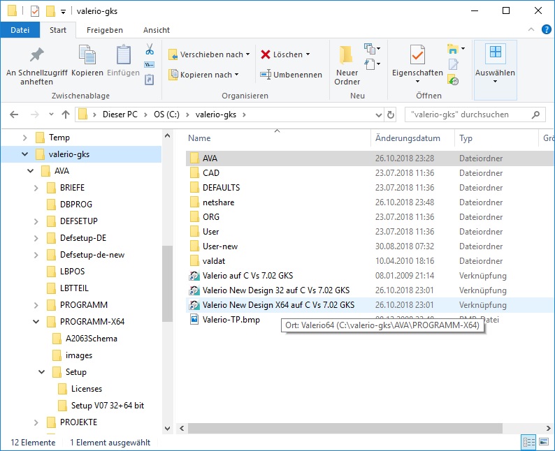
Task: Click the 'An Schnellzugriff anheften' pin icon
Action: 36,56
